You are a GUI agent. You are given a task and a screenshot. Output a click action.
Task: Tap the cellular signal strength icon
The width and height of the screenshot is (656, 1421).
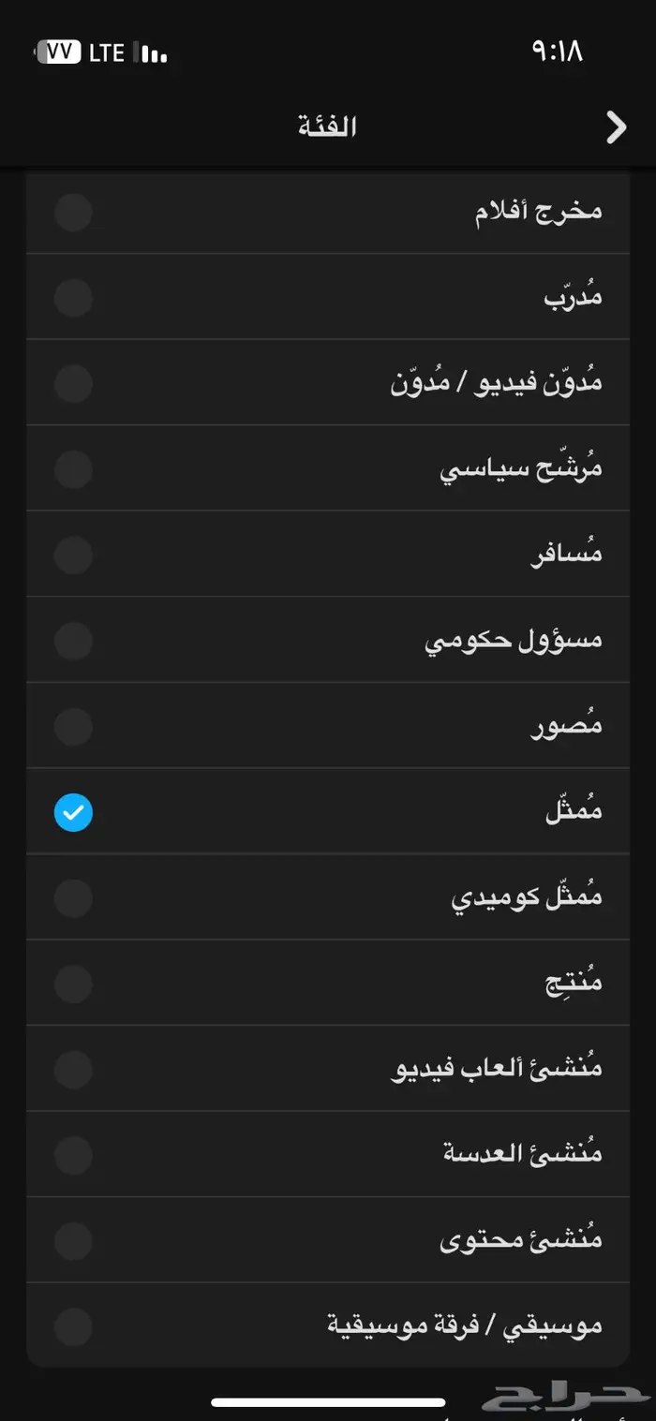click(x=150, y=53)
